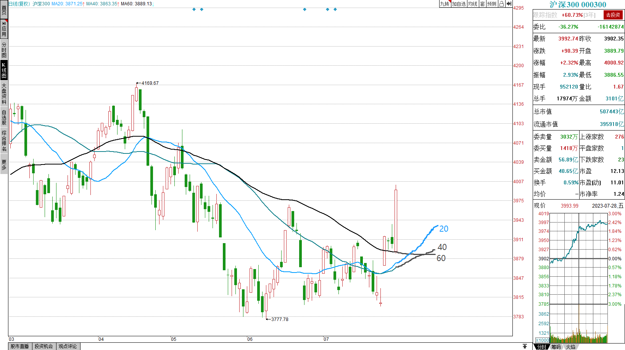Click the collapse-panel arrow icon at top right
625x350 pixels.
click(x=509, y=4)
